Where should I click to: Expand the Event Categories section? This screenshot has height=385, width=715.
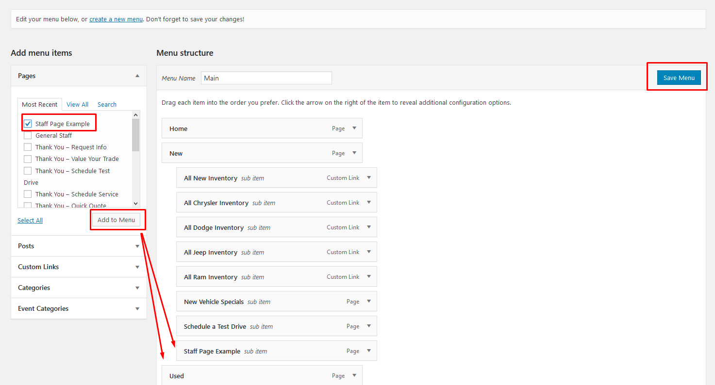(x=137, y=308)
